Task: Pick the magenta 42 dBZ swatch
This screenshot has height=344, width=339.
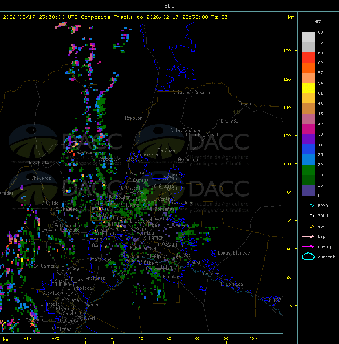Action: coord(308,129)
